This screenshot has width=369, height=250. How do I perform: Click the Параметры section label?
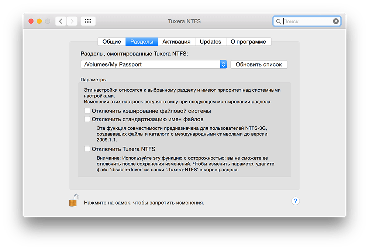93,80
